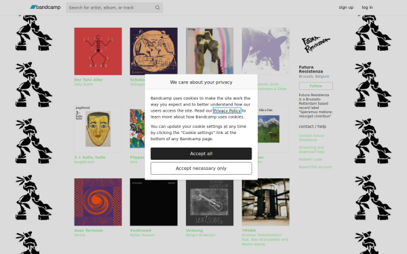Click the Redeem code link

(x=311, y=159)
